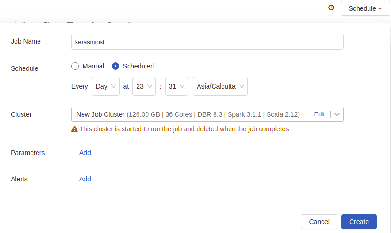391x233 pixels.
Task: Open the minute dropdown showing 31
Action: 177,86
